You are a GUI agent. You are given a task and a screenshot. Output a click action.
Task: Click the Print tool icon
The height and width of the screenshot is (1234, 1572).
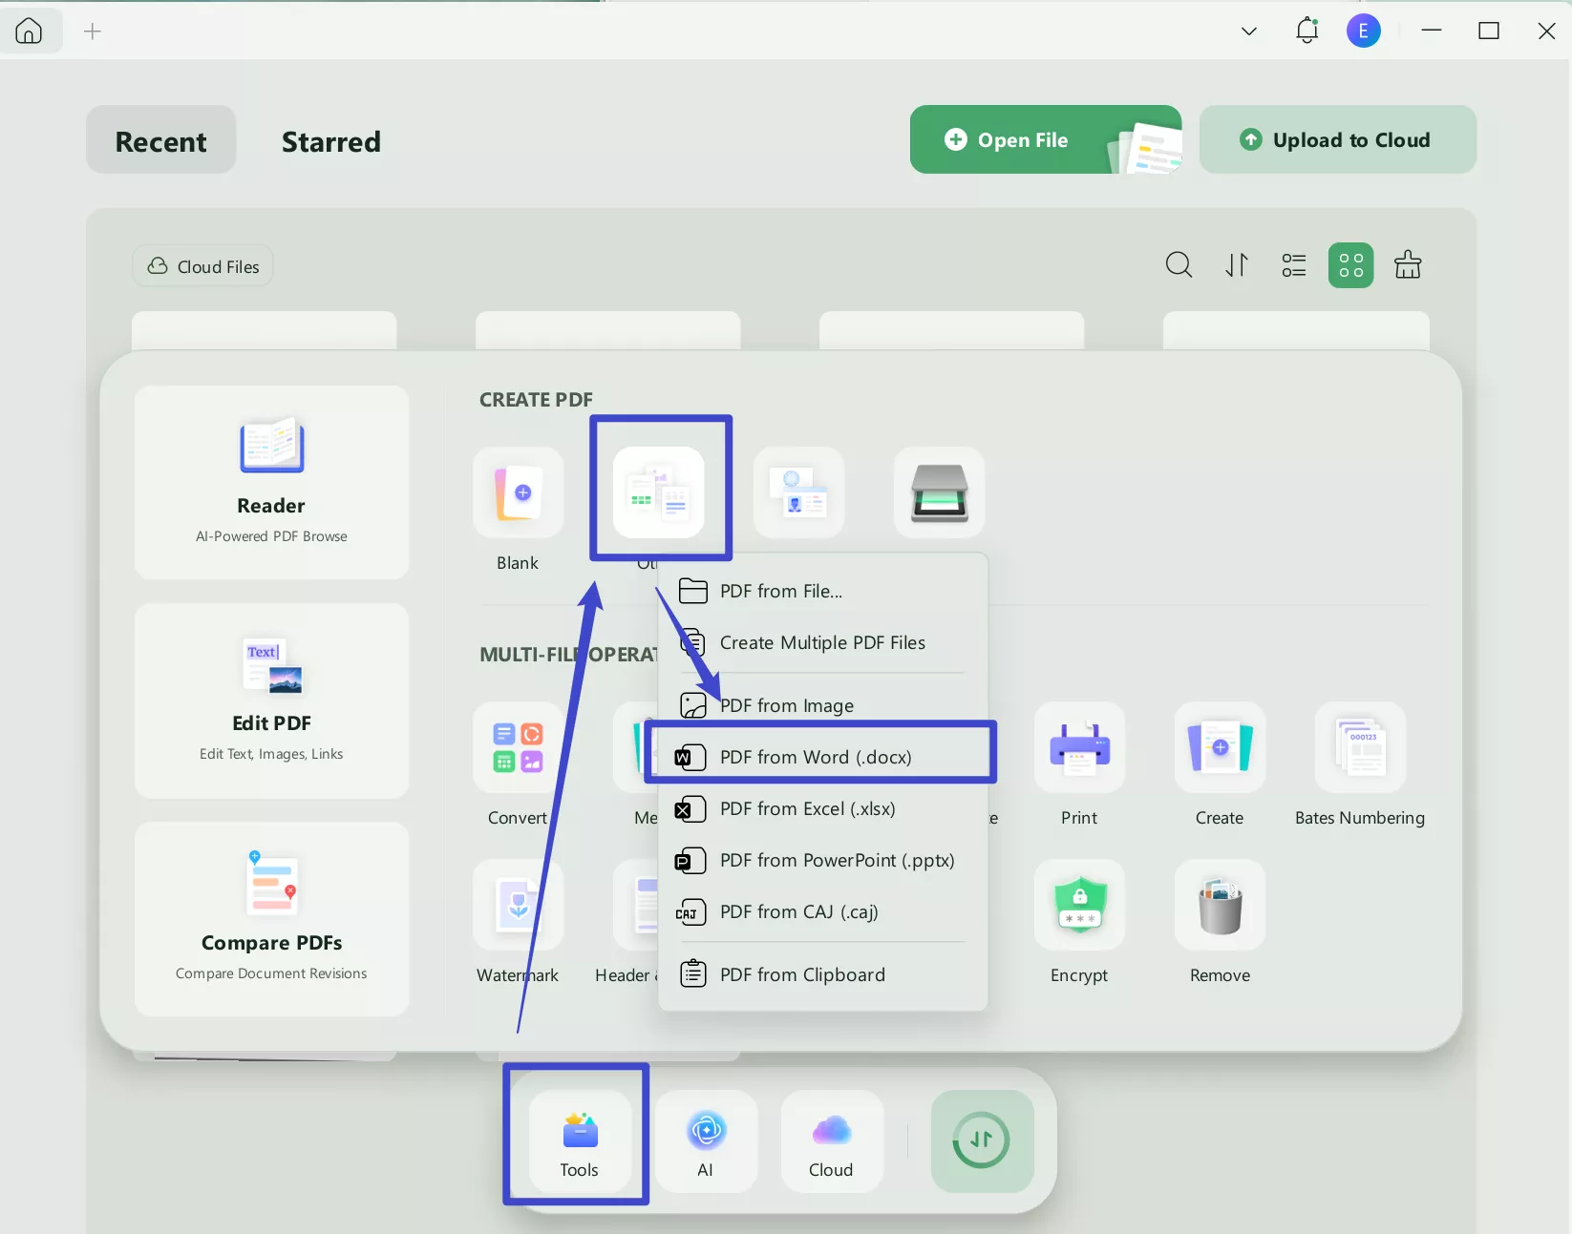1079,747
